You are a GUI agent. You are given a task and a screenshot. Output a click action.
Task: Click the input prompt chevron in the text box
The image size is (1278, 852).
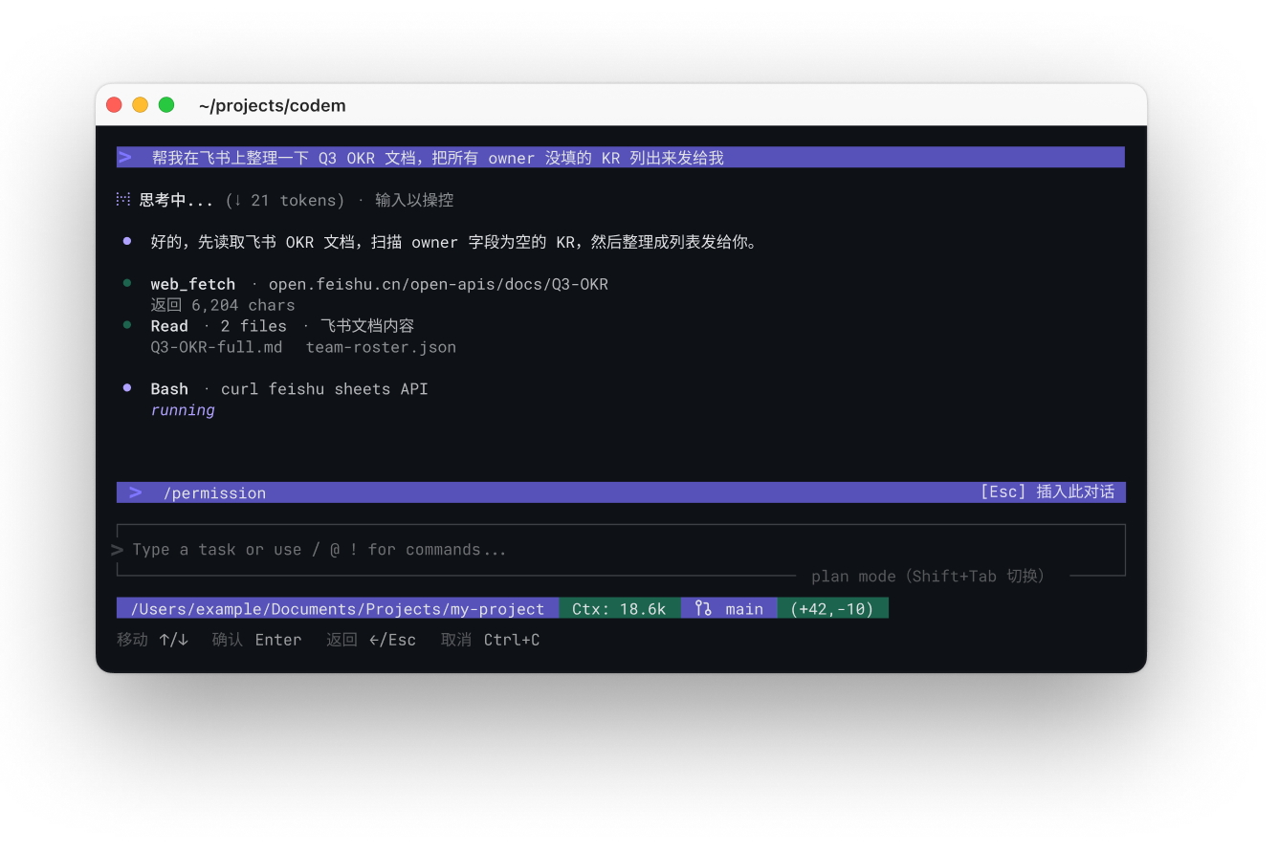coord(118,550)
